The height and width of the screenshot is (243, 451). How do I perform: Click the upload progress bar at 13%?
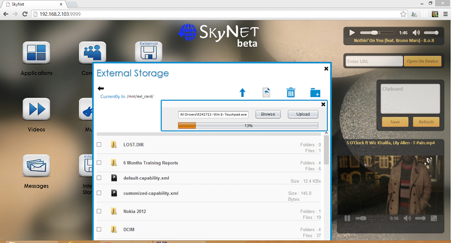tap(248, 126)
